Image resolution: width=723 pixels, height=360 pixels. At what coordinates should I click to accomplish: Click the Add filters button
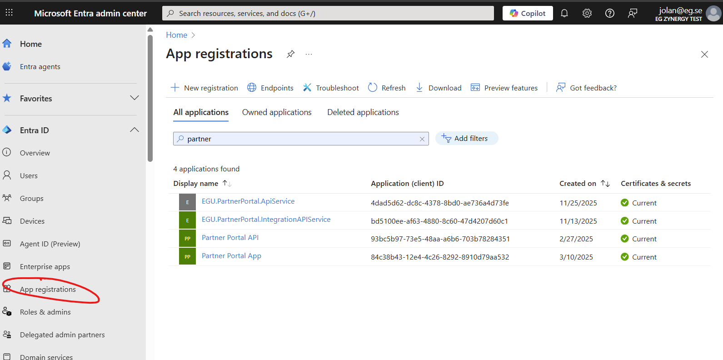(467, 139)
